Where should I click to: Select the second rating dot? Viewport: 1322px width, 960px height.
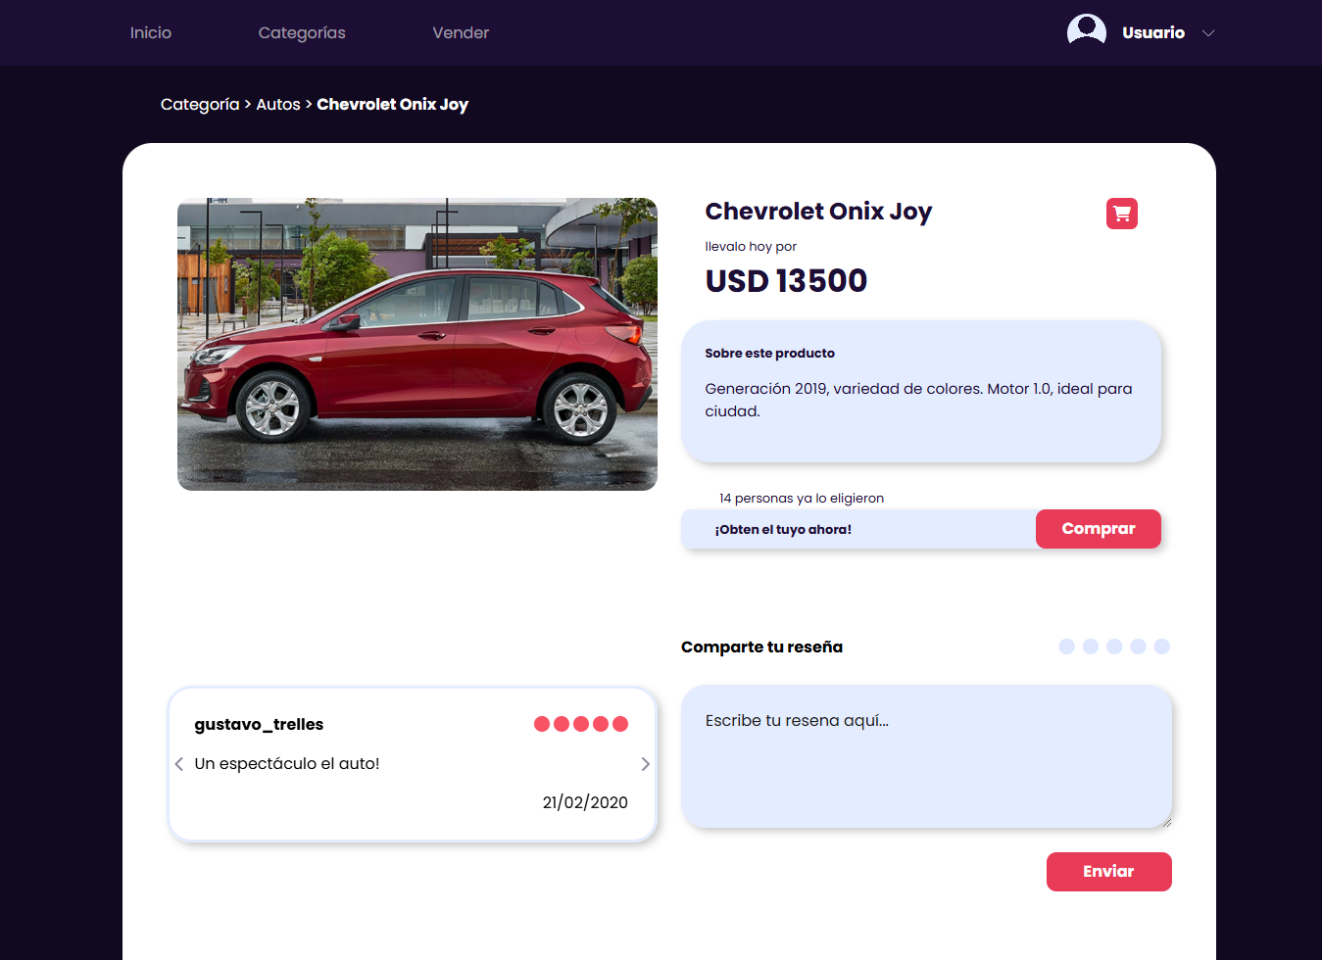point(1091,647)
